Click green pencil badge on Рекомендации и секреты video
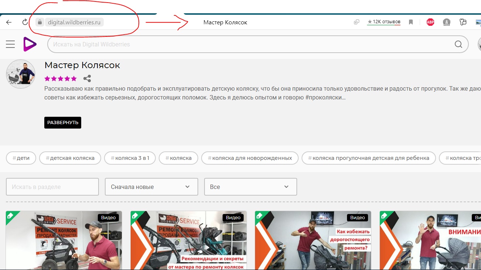Screen dimensions: 481x270 (135, 216)
